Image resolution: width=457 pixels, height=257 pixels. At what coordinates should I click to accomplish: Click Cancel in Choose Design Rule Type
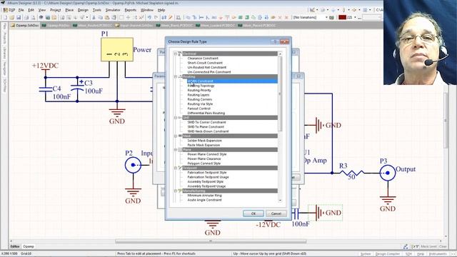pos(276,213)
